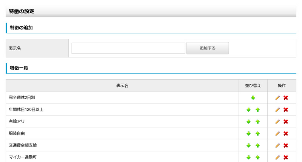The width and height of the screenshot is (302, 162).
Task: Move 完全週休2日制 down with green arrow
Action: click(x=253, y=98)
